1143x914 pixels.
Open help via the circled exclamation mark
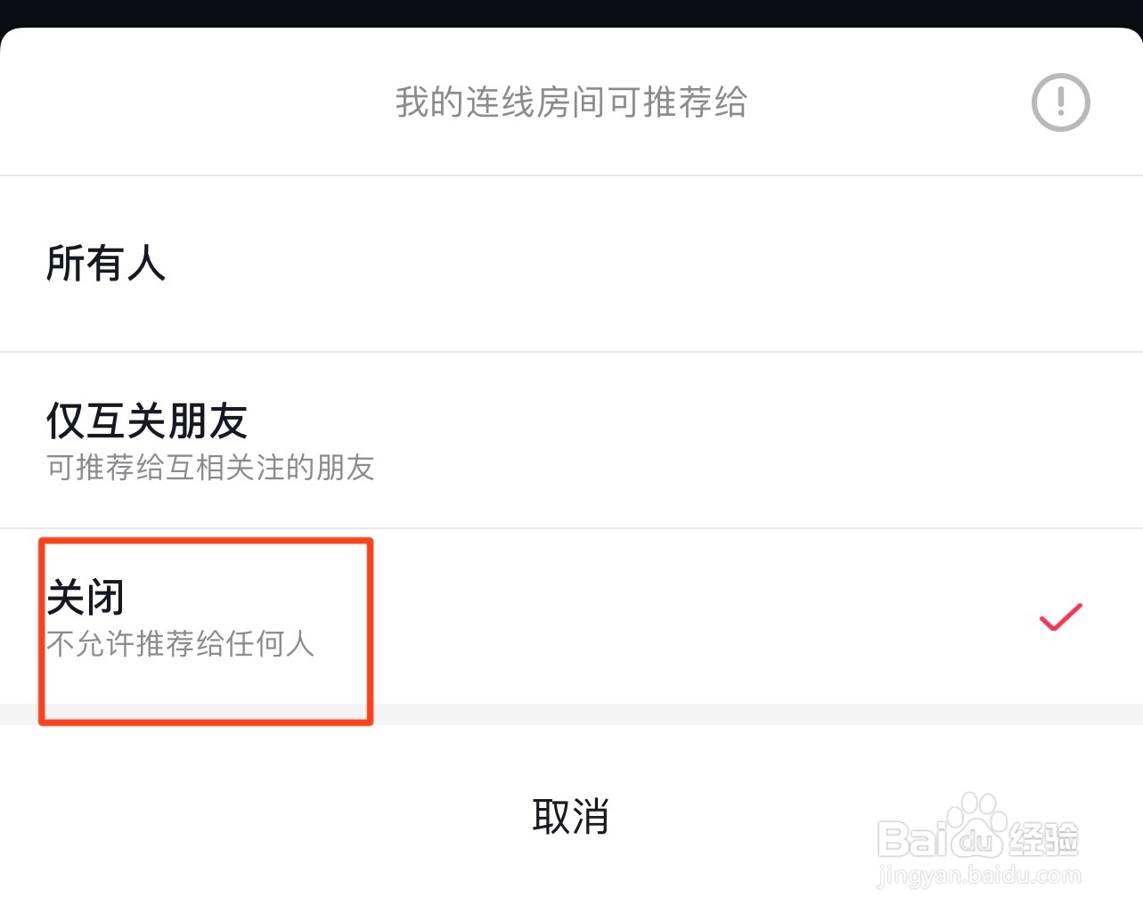(x=1059, y=102)
